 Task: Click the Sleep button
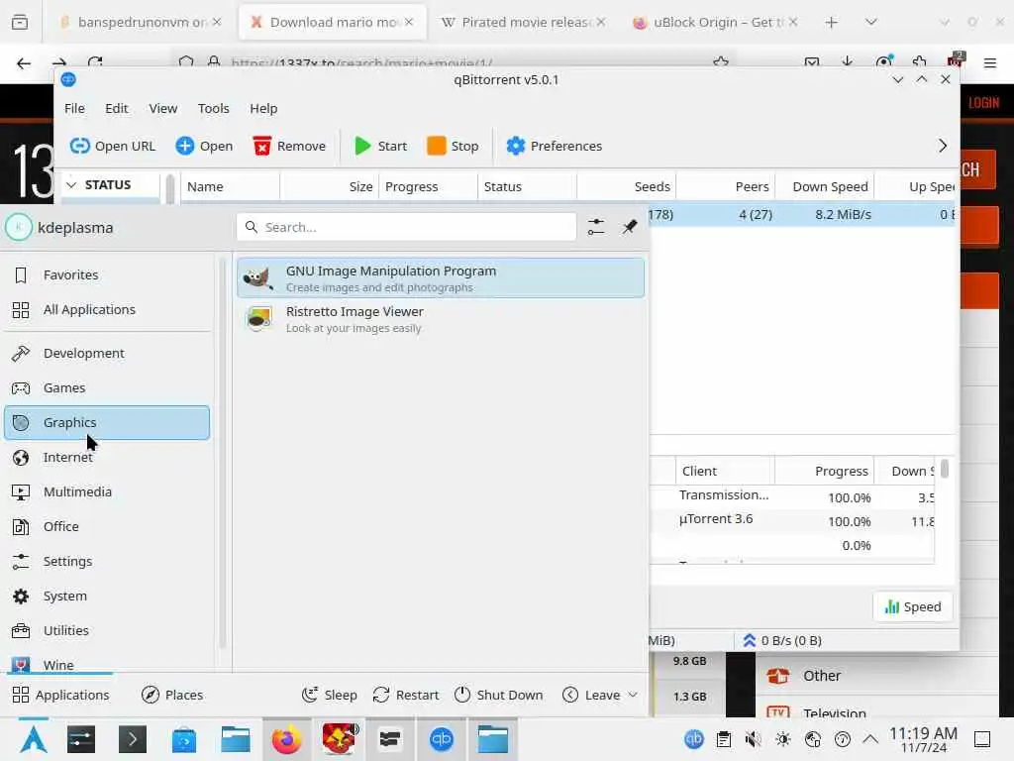[x=330, y=695]
